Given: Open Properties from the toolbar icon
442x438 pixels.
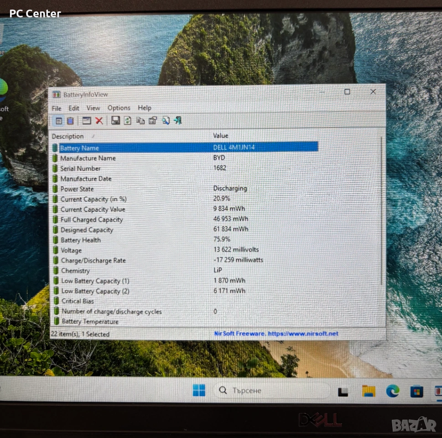Looking at the screenshot, I should [x=153, y=121].
